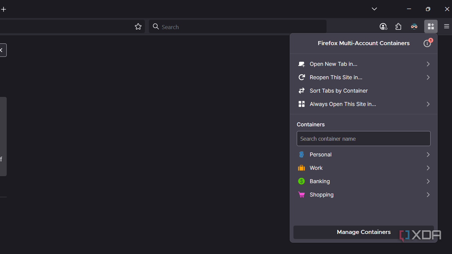Viewport: 452px width, 254px height.
Task: Click the Banking container dollar icon
Action: click(x=301, y=181)
